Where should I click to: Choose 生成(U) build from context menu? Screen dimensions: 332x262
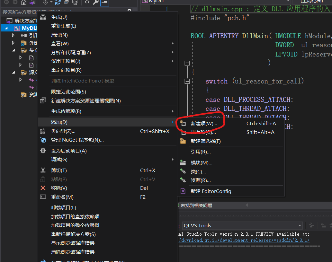(59, 17)
